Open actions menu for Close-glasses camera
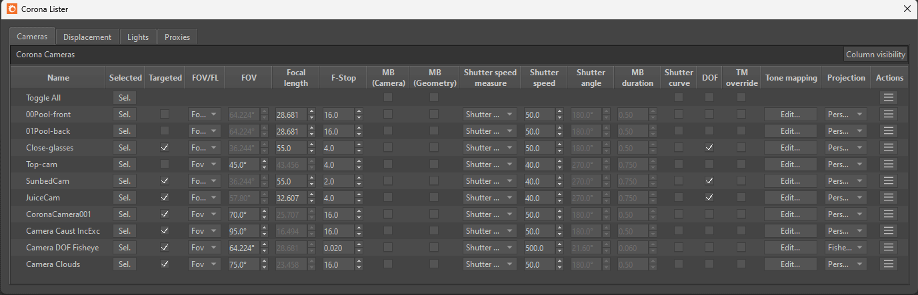The height and width of the screenshot is (295, 918). [889, 148]
